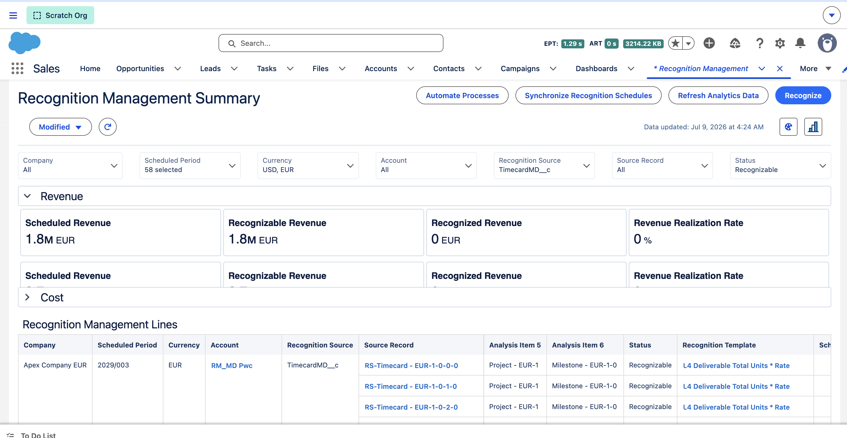Image resolution: width=847 pixels, height=438 pixels.
Task: Open the notifications bell
Action: 800,43
